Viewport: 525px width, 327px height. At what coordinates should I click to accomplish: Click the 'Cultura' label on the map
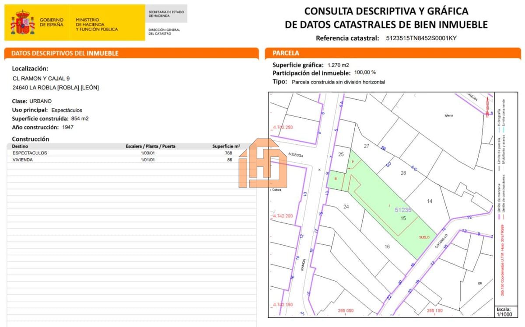click(276, 190)
